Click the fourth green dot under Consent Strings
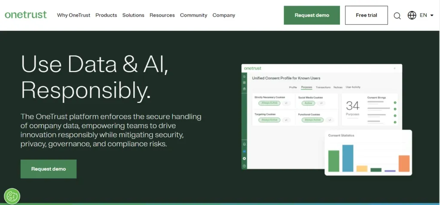 [x=395, y=122]
